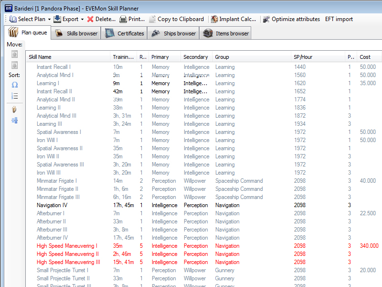Select the Afterburner I skill
The width and height of the screenshot is (382, 287).
51,213
